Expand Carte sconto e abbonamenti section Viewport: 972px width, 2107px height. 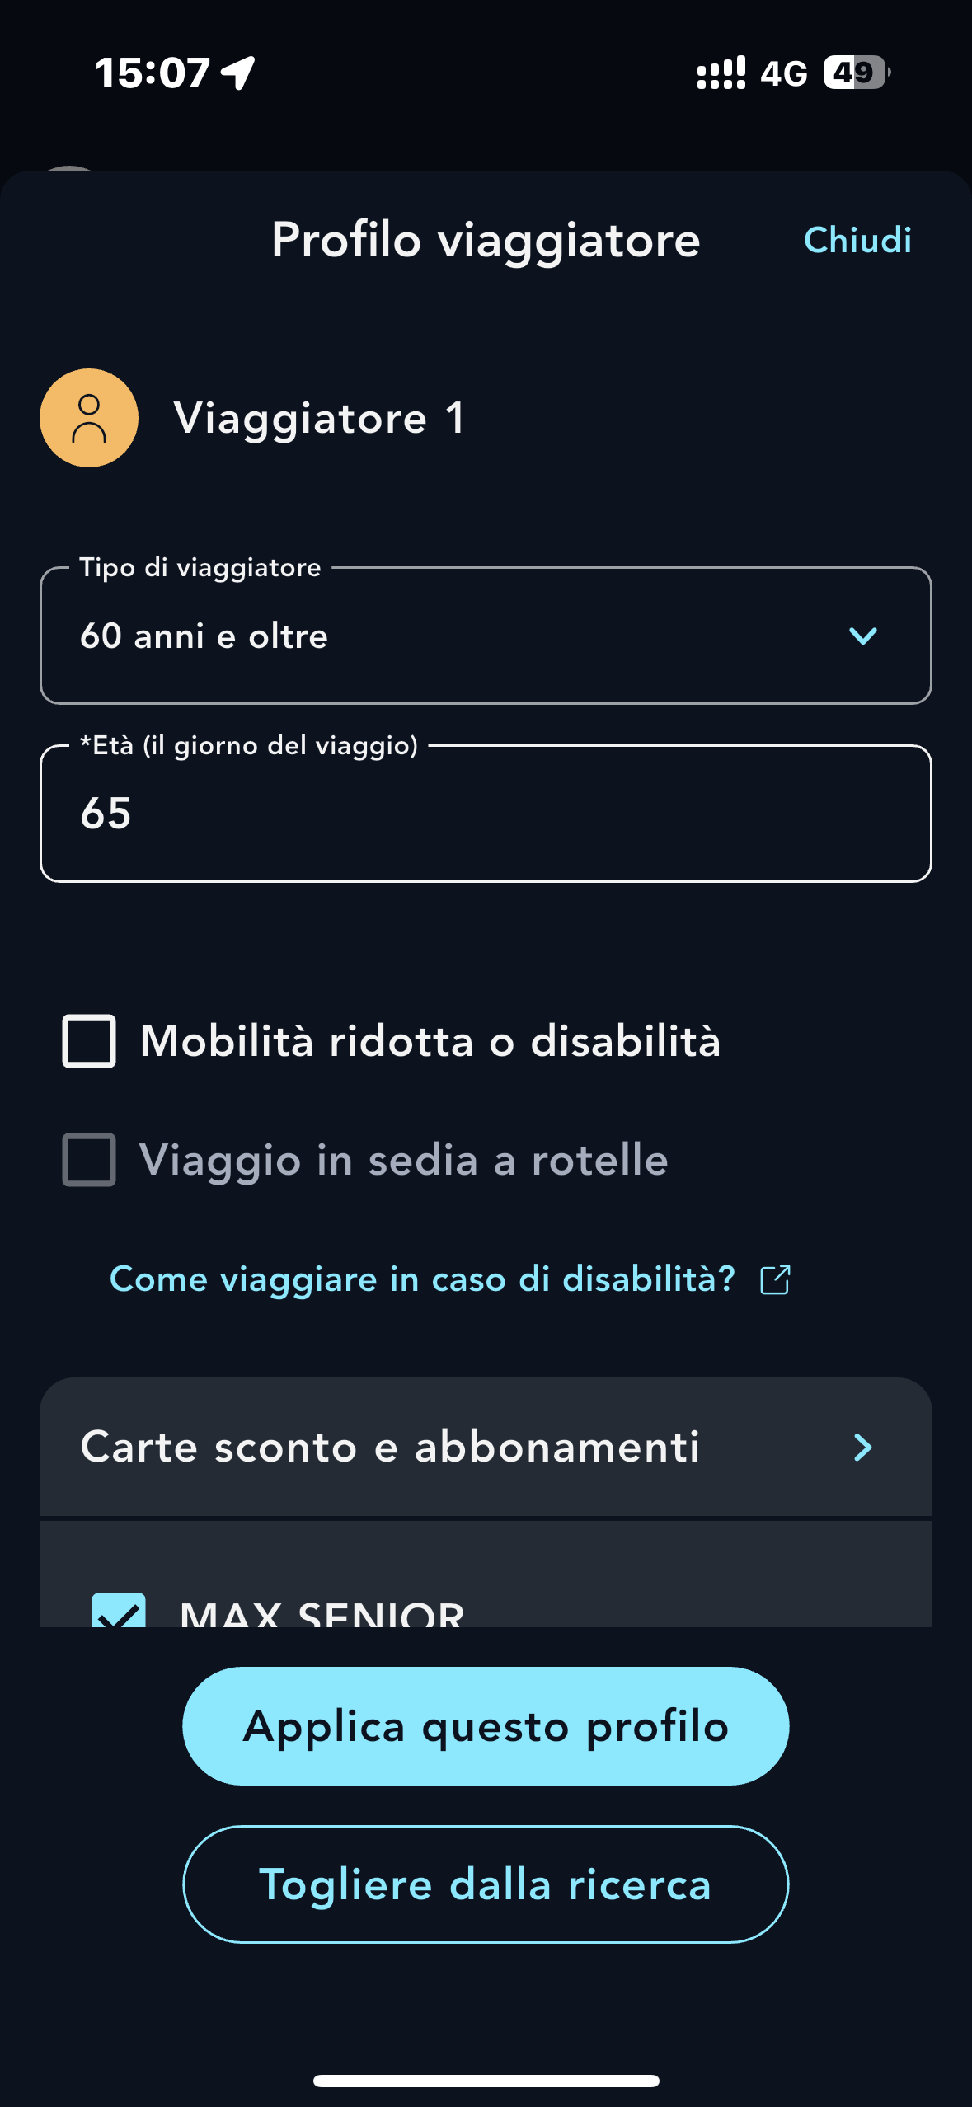click(486, 1447)
